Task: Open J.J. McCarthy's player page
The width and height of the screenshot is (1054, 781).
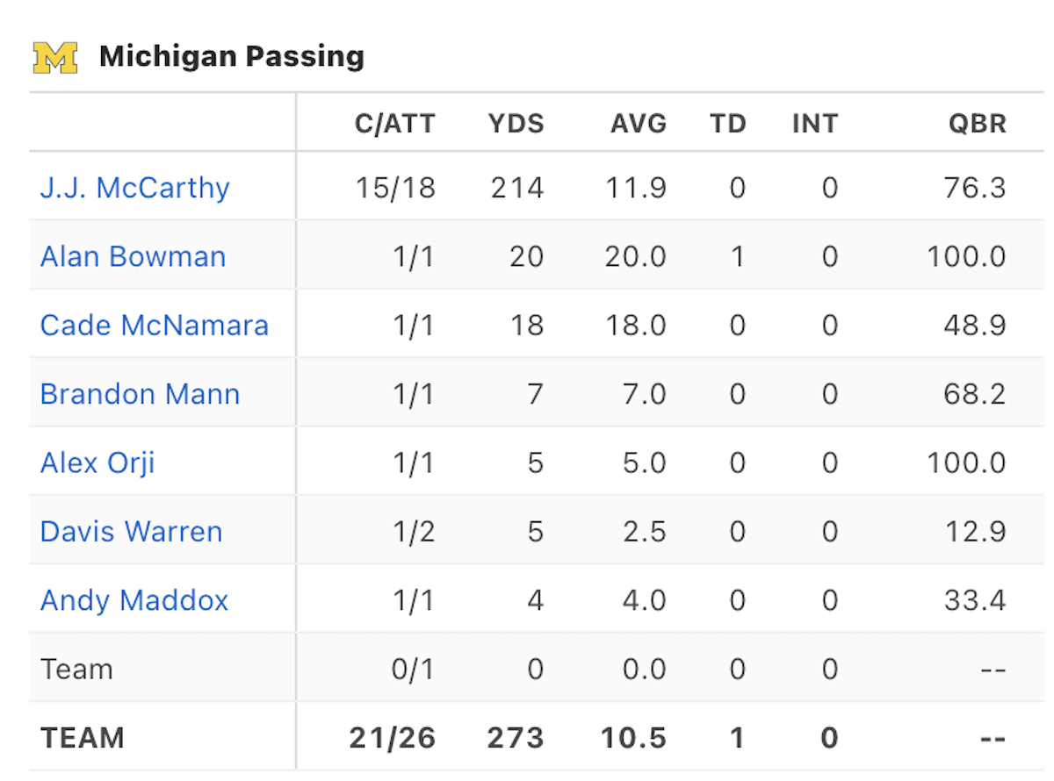Action: click(x=135, y=188)
